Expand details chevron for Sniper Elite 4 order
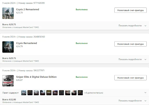This screenshot has height=105, width=149. (x=145, y=101)
